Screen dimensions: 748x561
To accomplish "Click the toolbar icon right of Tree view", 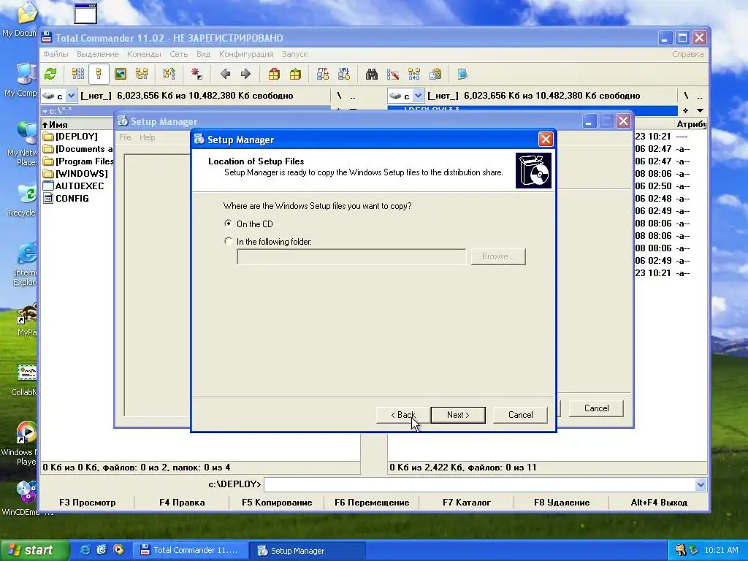I will 169,74.
